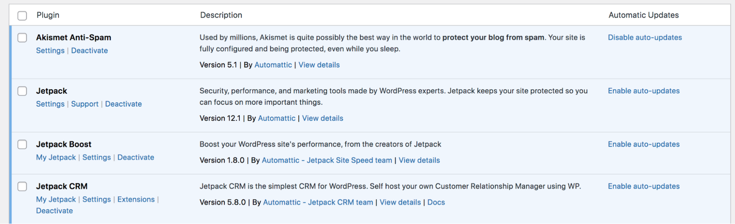Enable auto-updates for Jetpack Boost
Screen dimensions: 735x224
pos(644,144)
